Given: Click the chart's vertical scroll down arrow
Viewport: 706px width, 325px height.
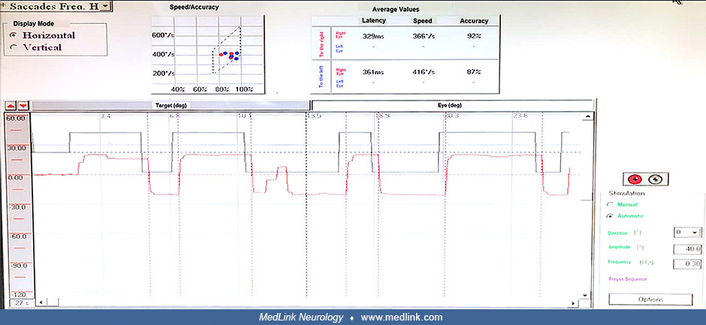Looking at the screenshot, I should (585, 295).
